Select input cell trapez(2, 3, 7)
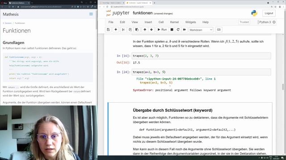The width and height of the screenshot is (286, 160). coord(202,56)
